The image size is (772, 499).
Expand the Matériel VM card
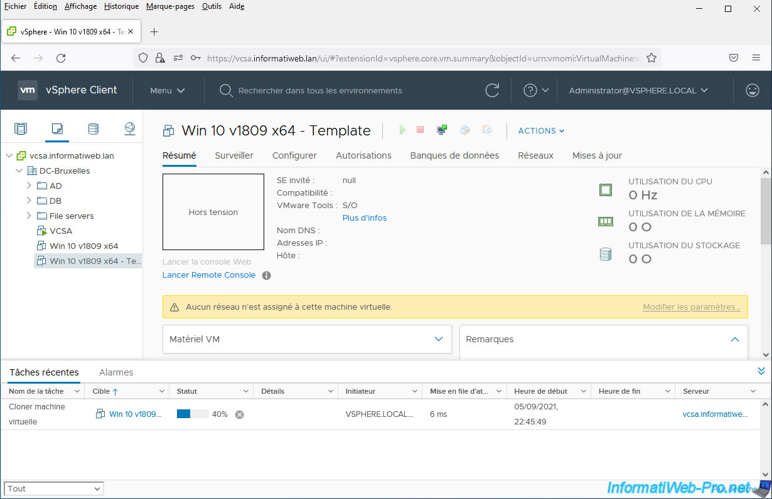(439, 339)
